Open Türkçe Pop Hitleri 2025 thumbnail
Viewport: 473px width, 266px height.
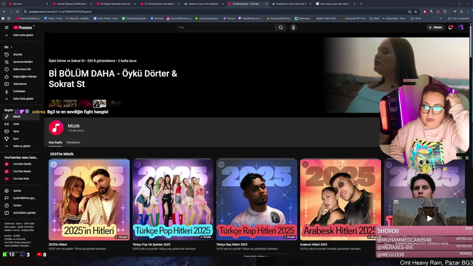[173, 199]
